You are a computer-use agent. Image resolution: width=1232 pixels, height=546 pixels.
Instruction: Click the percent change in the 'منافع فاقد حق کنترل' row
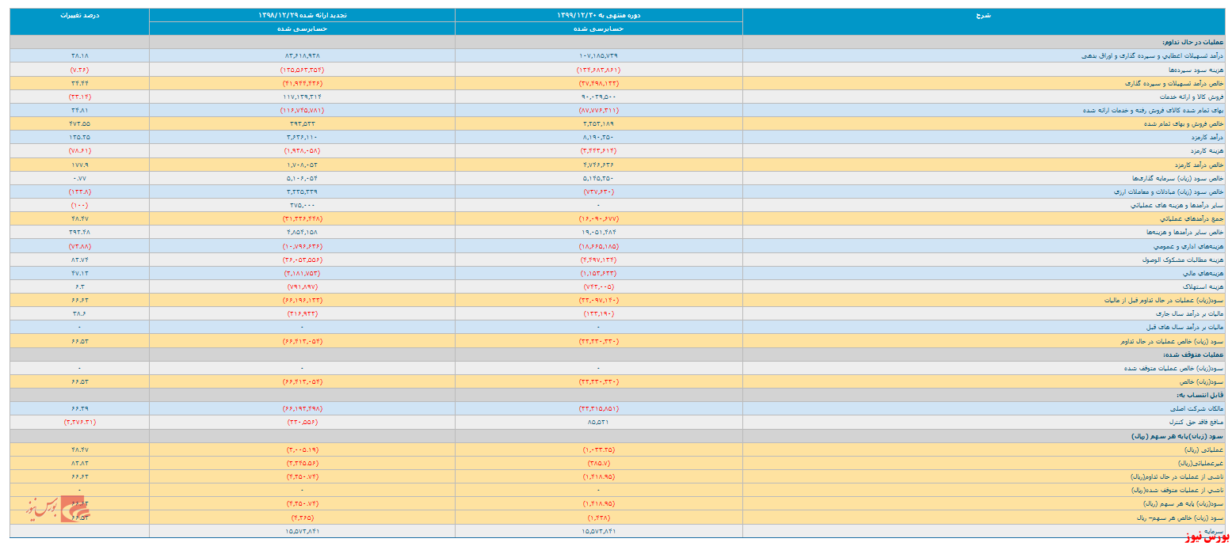79,422
